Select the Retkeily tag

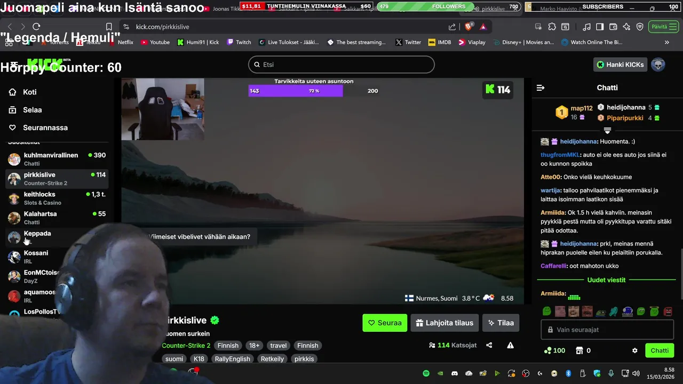272,359
